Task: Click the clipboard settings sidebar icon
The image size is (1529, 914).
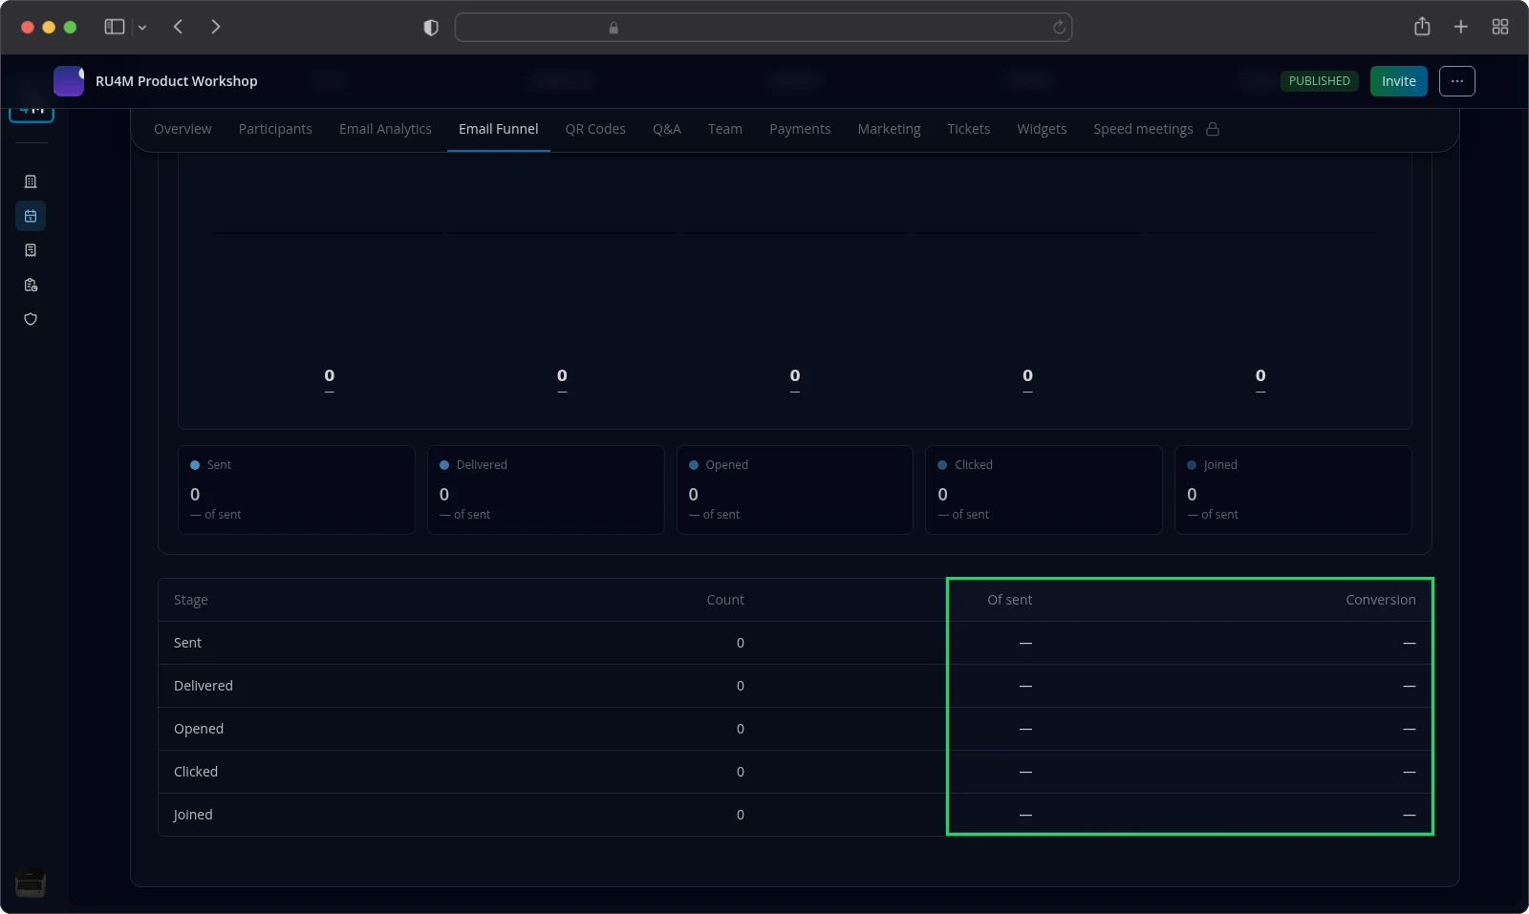Action: (31, 285)
